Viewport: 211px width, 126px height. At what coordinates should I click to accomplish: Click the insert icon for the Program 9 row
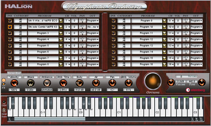[113, 21]
